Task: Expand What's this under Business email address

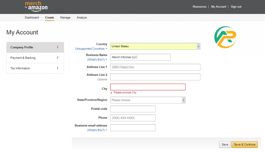Action: [97, 130]
